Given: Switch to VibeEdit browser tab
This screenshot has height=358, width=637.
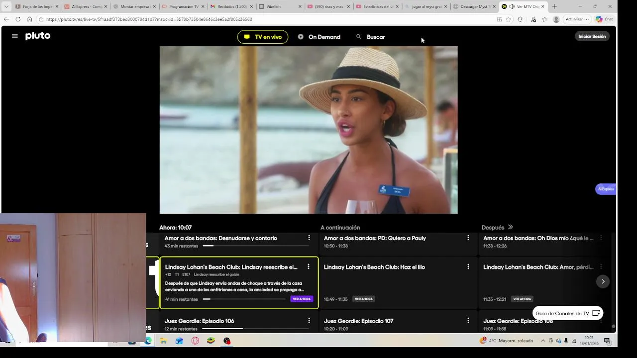Looking at the screenshot, I should [x=281, y=6].
